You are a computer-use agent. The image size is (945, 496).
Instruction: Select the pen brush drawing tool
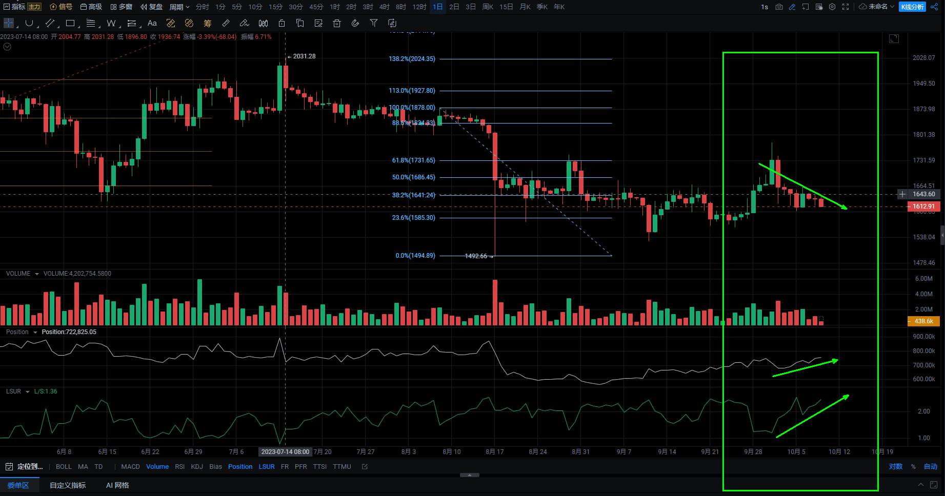click(x=245, y=23)
